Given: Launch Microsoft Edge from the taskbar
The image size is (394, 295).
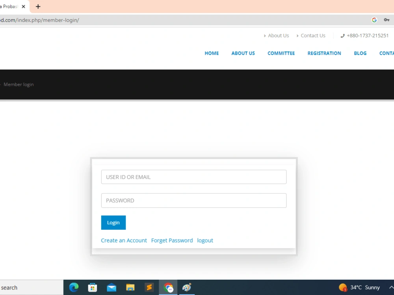Looking at the screenshot, I should click(x=73, y=287).
